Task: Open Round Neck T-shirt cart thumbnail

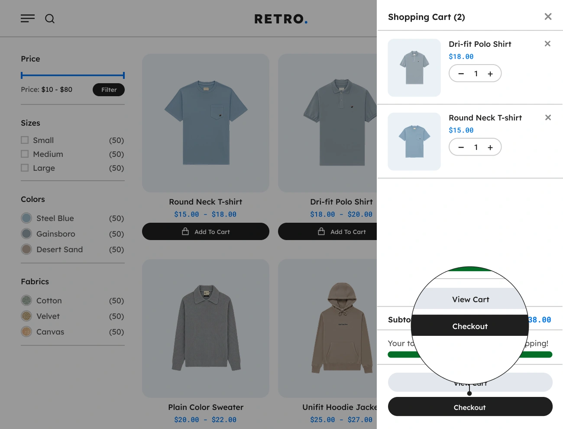Action: click(x=414, y=141)
